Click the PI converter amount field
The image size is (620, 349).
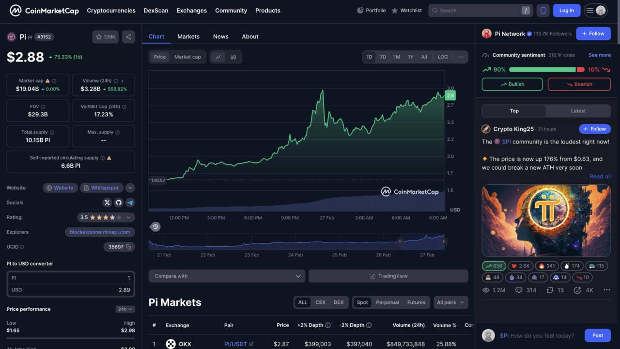tap(71, 278)
